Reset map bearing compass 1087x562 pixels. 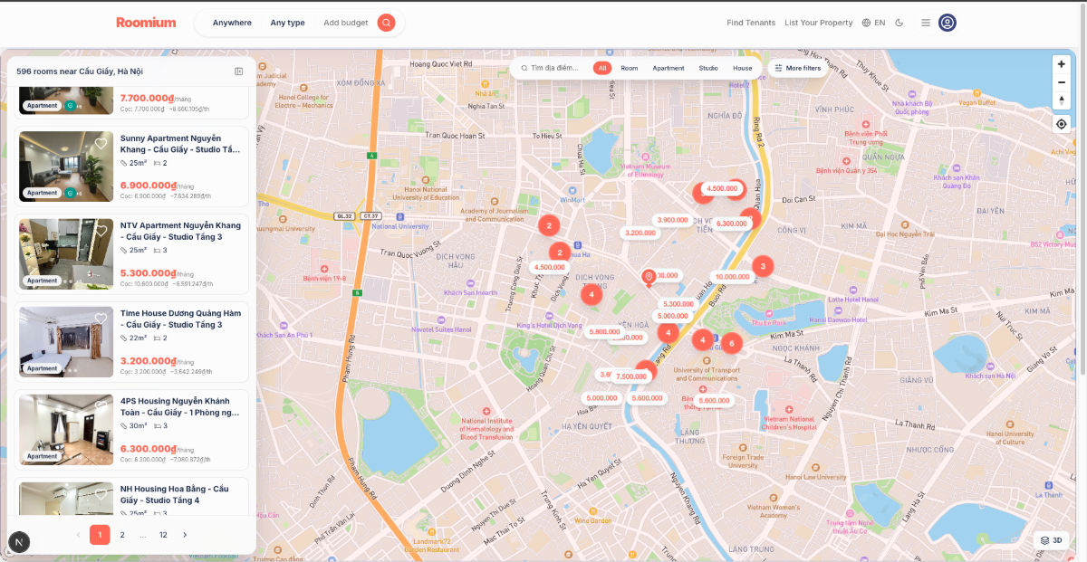[1062, 100]
